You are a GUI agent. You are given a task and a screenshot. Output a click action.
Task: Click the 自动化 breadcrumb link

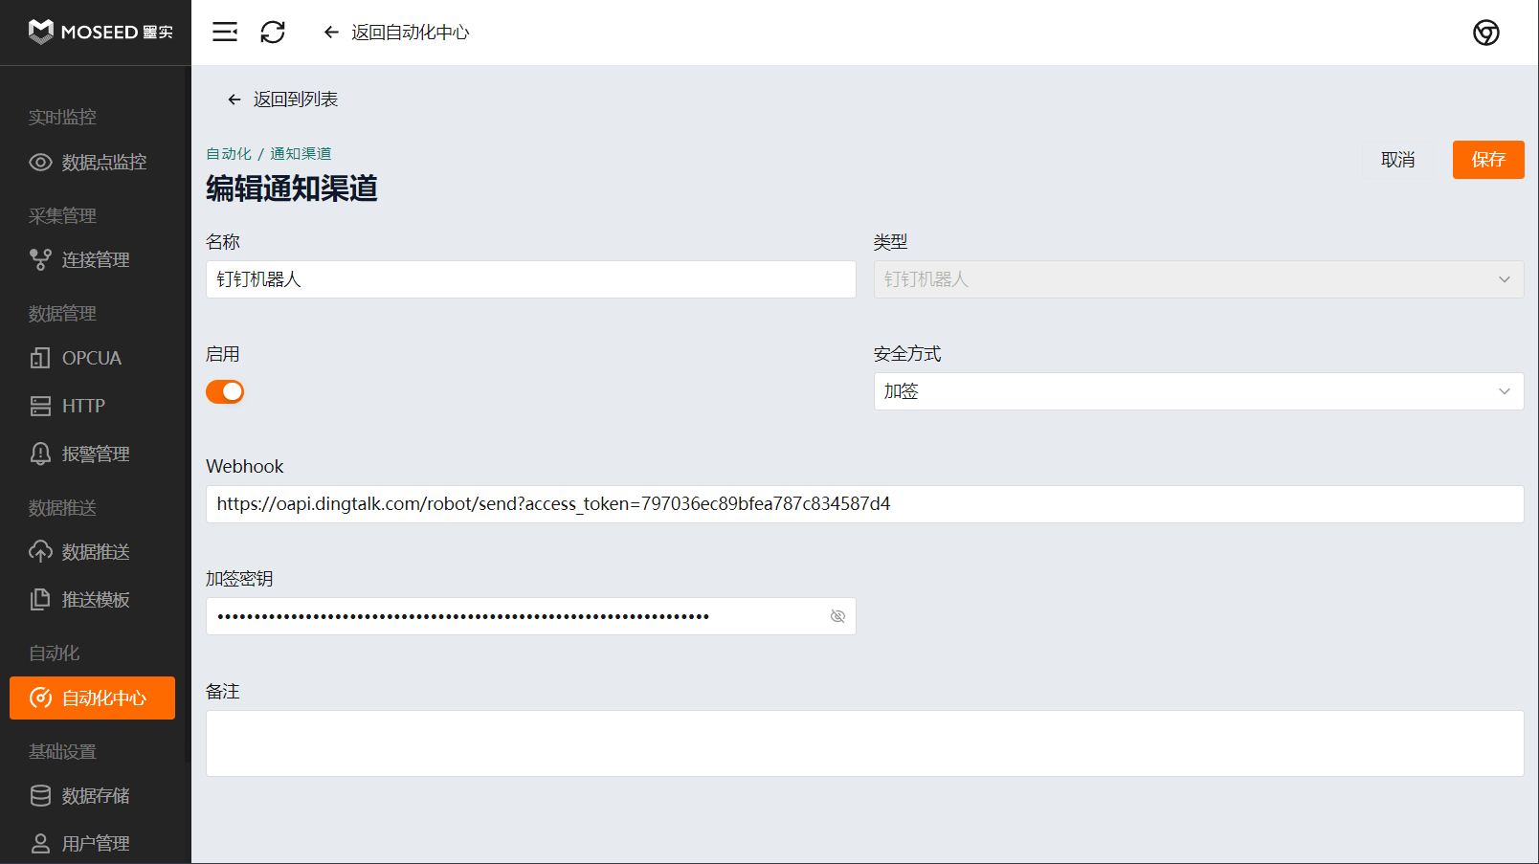(229, 154)
